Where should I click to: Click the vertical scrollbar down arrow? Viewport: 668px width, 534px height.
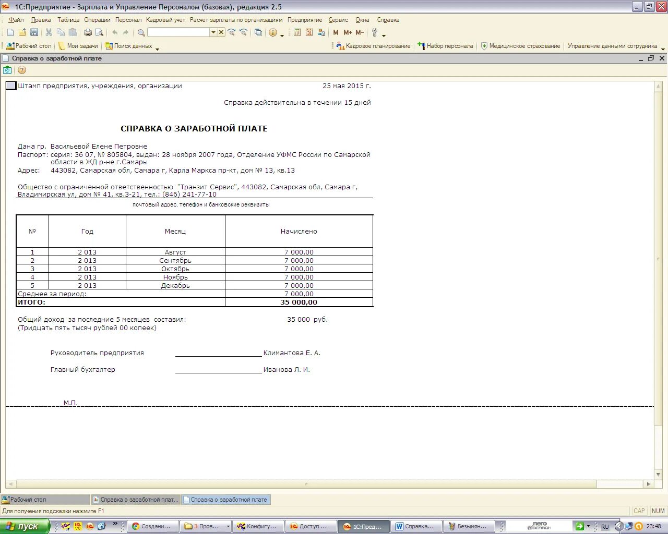659,475
